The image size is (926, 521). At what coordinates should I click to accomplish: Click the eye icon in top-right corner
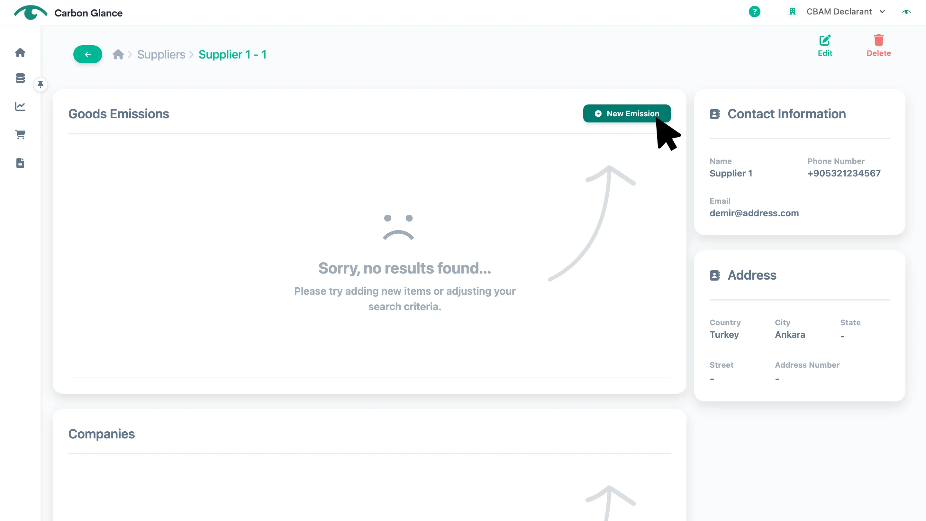click(x=907, y=12)
